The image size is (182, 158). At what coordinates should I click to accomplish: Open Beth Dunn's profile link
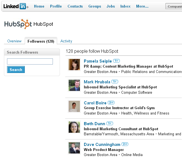94,123
